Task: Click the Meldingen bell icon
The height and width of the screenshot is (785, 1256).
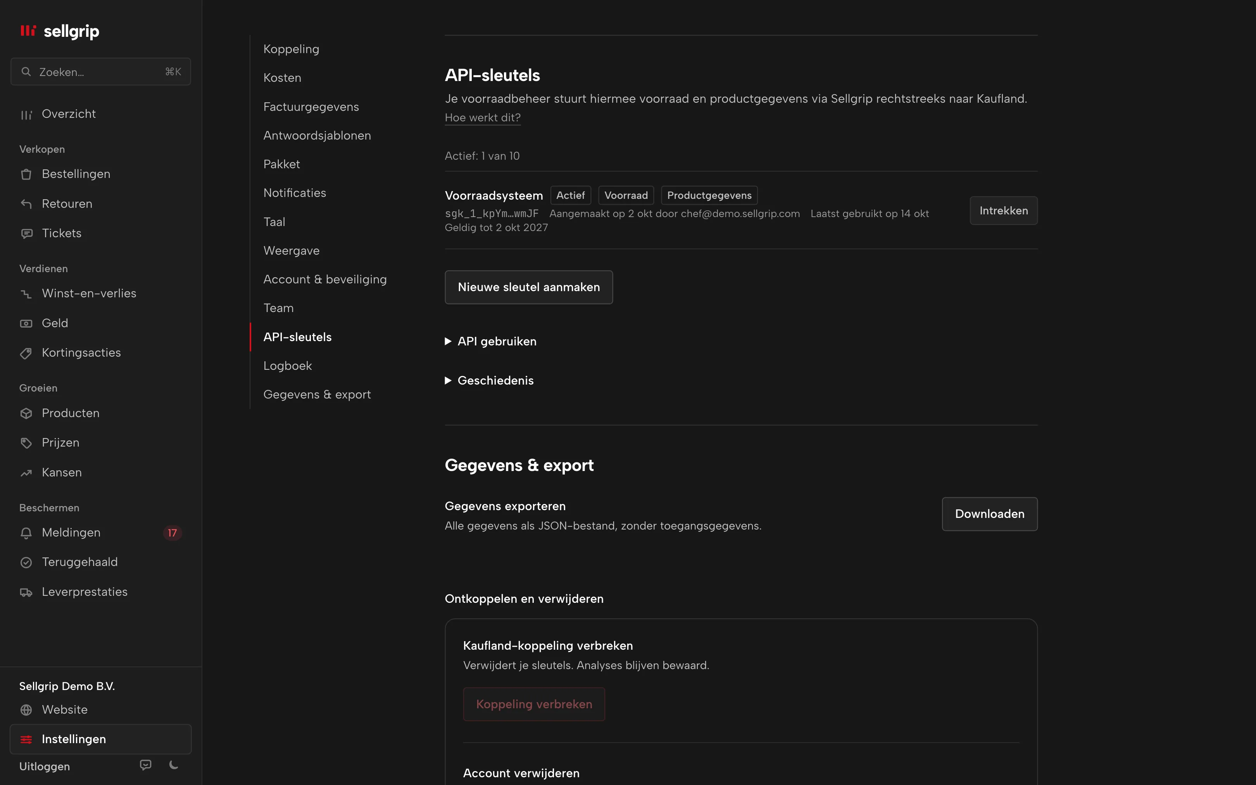Action: (x=26, y=533)
